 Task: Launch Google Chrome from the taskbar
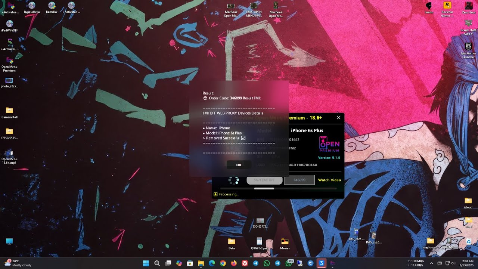[x=223, y=263]
